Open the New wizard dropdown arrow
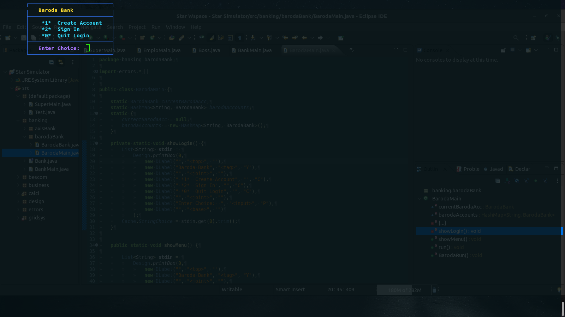 [x=16, y=38]
